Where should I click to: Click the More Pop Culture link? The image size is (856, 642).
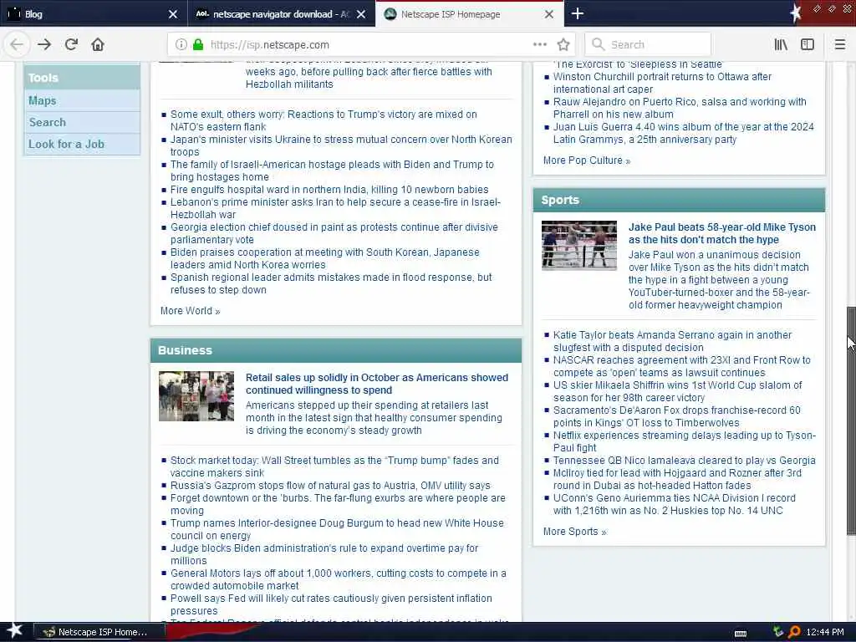click(586, 160)
